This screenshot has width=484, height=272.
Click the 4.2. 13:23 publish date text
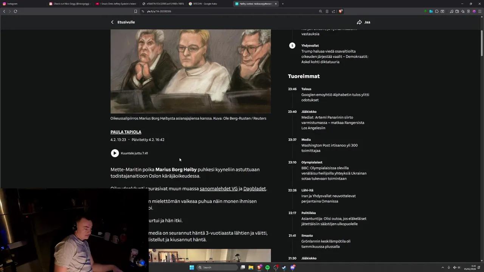coord(118,140)
